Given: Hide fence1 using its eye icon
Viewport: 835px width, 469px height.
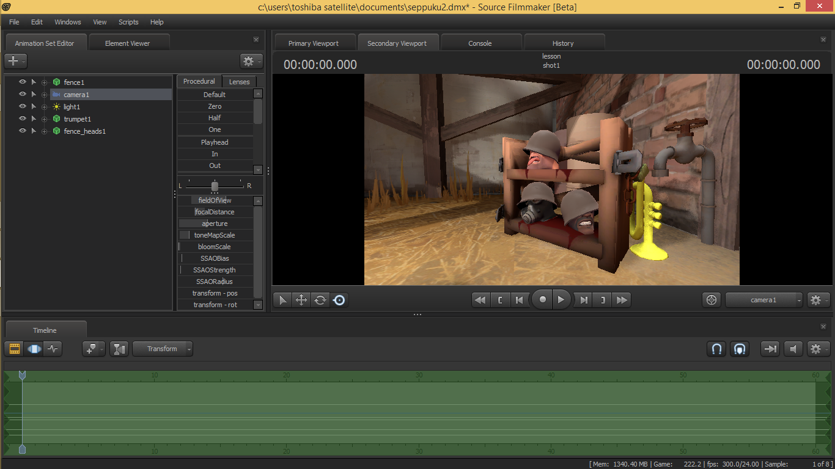Looking at the screenshot, I should (23, 82).
